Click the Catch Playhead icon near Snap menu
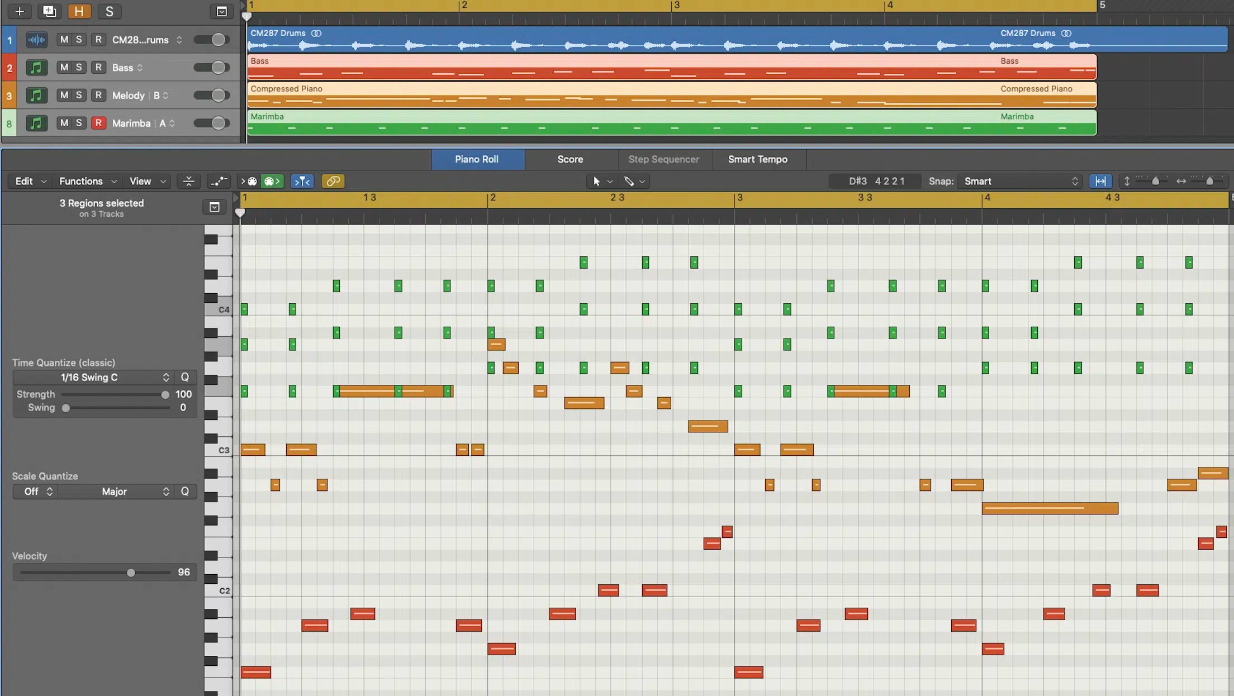 pos(1099,181)
